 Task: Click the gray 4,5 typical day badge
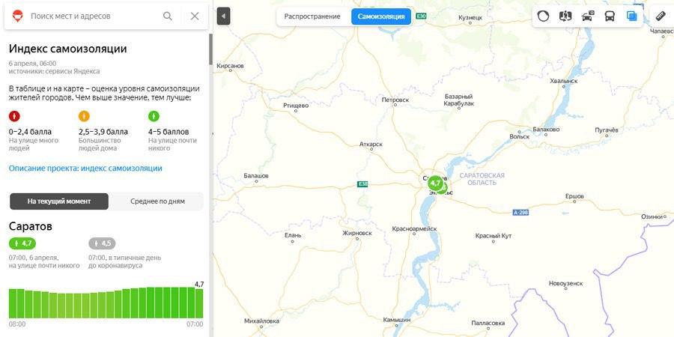tap(102, 243)
